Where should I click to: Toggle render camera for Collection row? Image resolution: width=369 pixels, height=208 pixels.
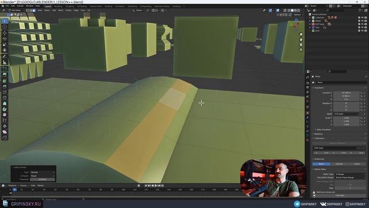[x=366, y=17]
